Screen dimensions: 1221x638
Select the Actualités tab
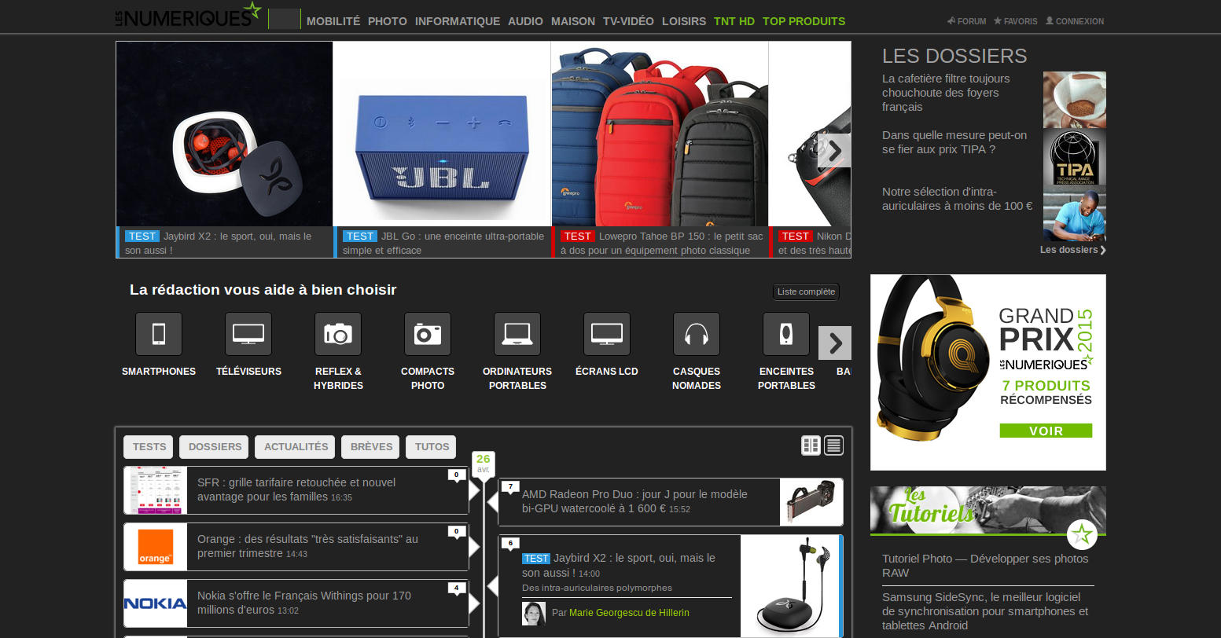[296, 447]
